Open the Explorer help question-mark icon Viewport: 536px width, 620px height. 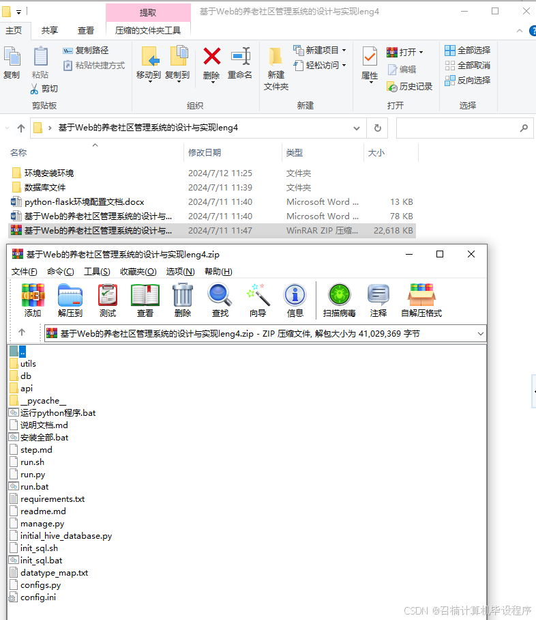(533, 31)
